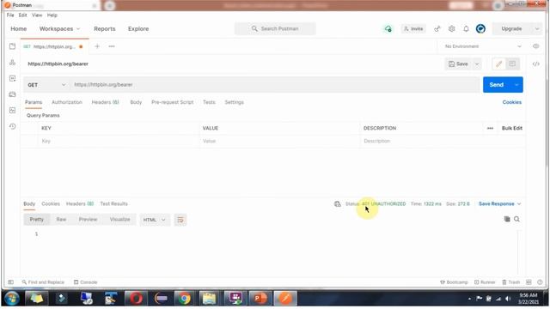Image resolution: width=550 pixels, height=309 pixels.
Task: Open the Edit menu
Action: (23, 15)
